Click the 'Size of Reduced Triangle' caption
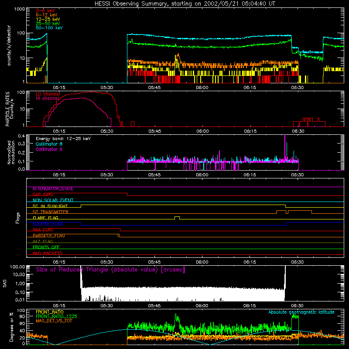The image size is (349, 349). (110, 270)
